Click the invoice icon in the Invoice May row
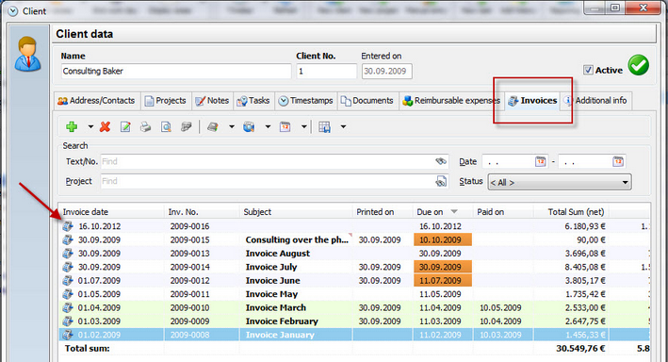Viewport: 668px width, 362px height. [68, 294]
